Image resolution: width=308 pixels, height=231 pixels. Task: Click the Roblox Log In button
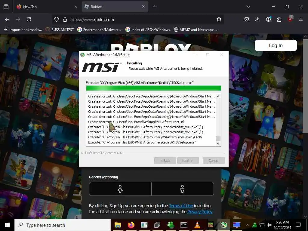click(276, 45)
